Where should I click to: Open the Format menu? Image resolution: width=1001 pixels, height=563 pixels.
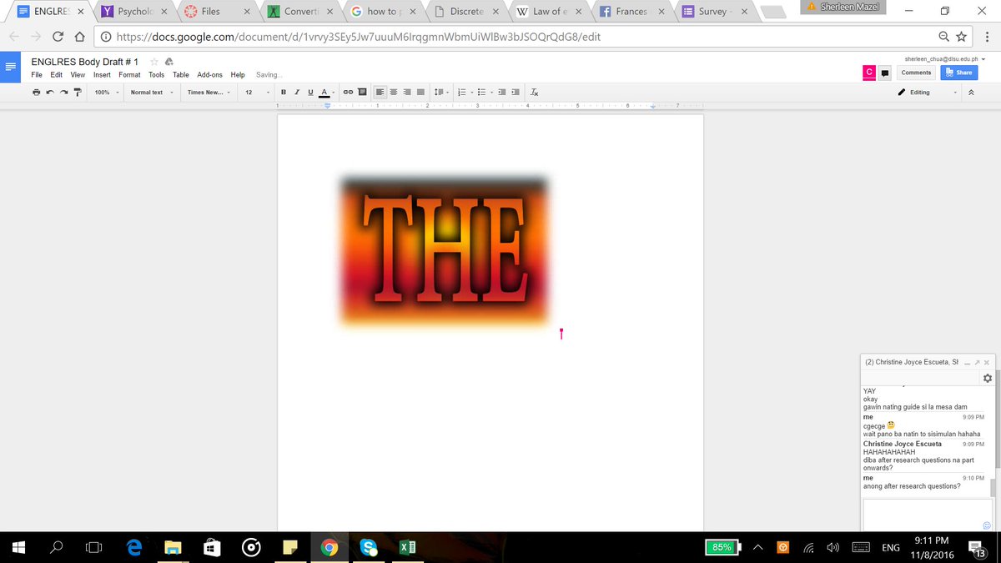129,75
